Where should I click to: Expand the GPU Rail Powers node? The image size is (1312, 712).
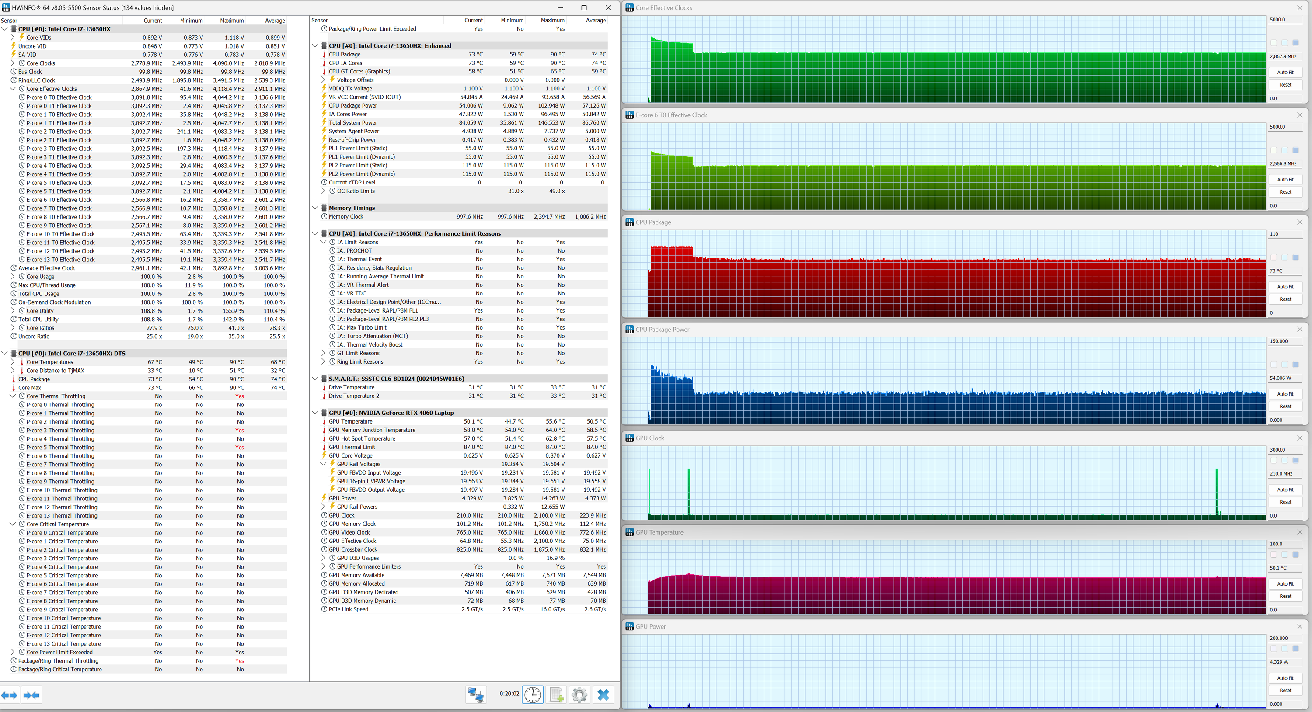[324, 507]
